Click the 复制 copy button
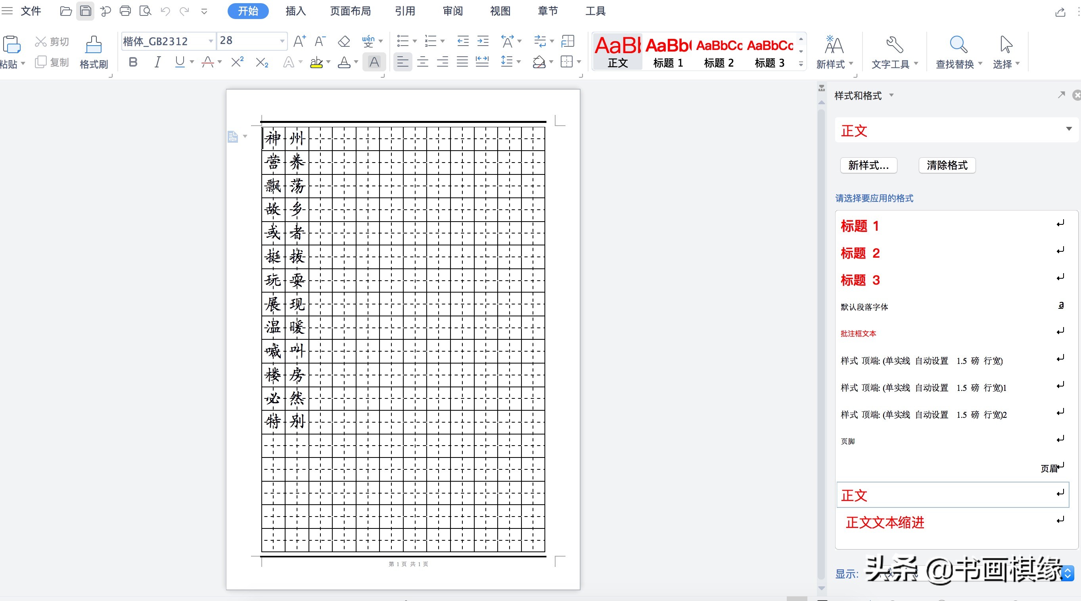 pyautogui.click(x=52, y=63)
